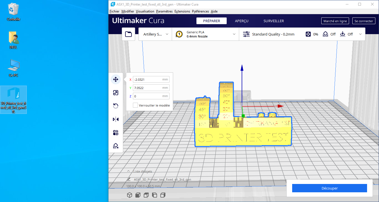Click the adhesion Off icon
379x202 pixels.
coord(343,34)
